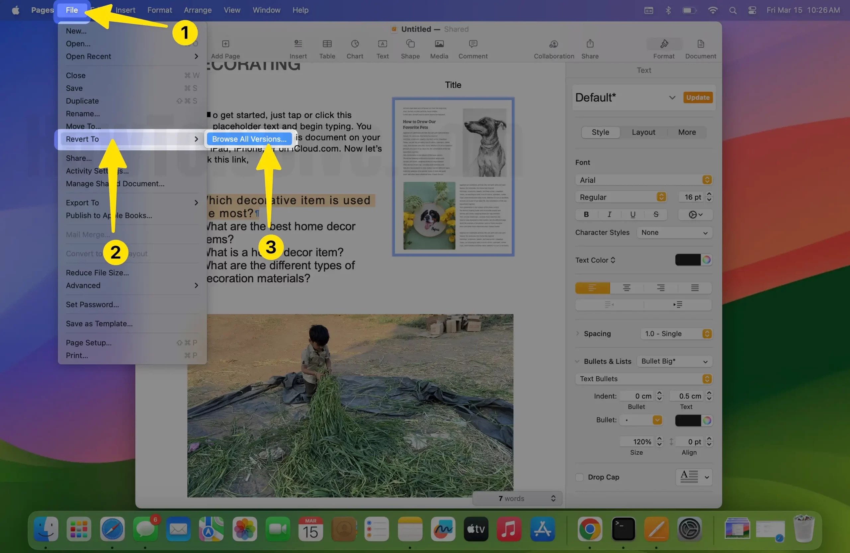Toggle bold formatting
The image size is (850, 553).
(586, 214)
